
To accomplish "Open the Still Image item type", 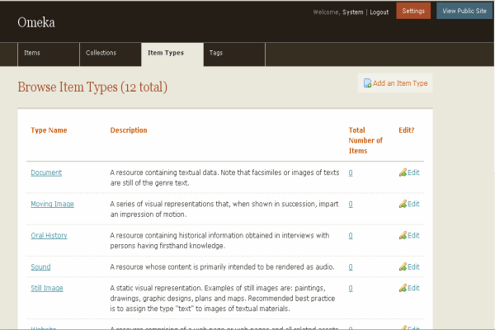I will [47, 288].
